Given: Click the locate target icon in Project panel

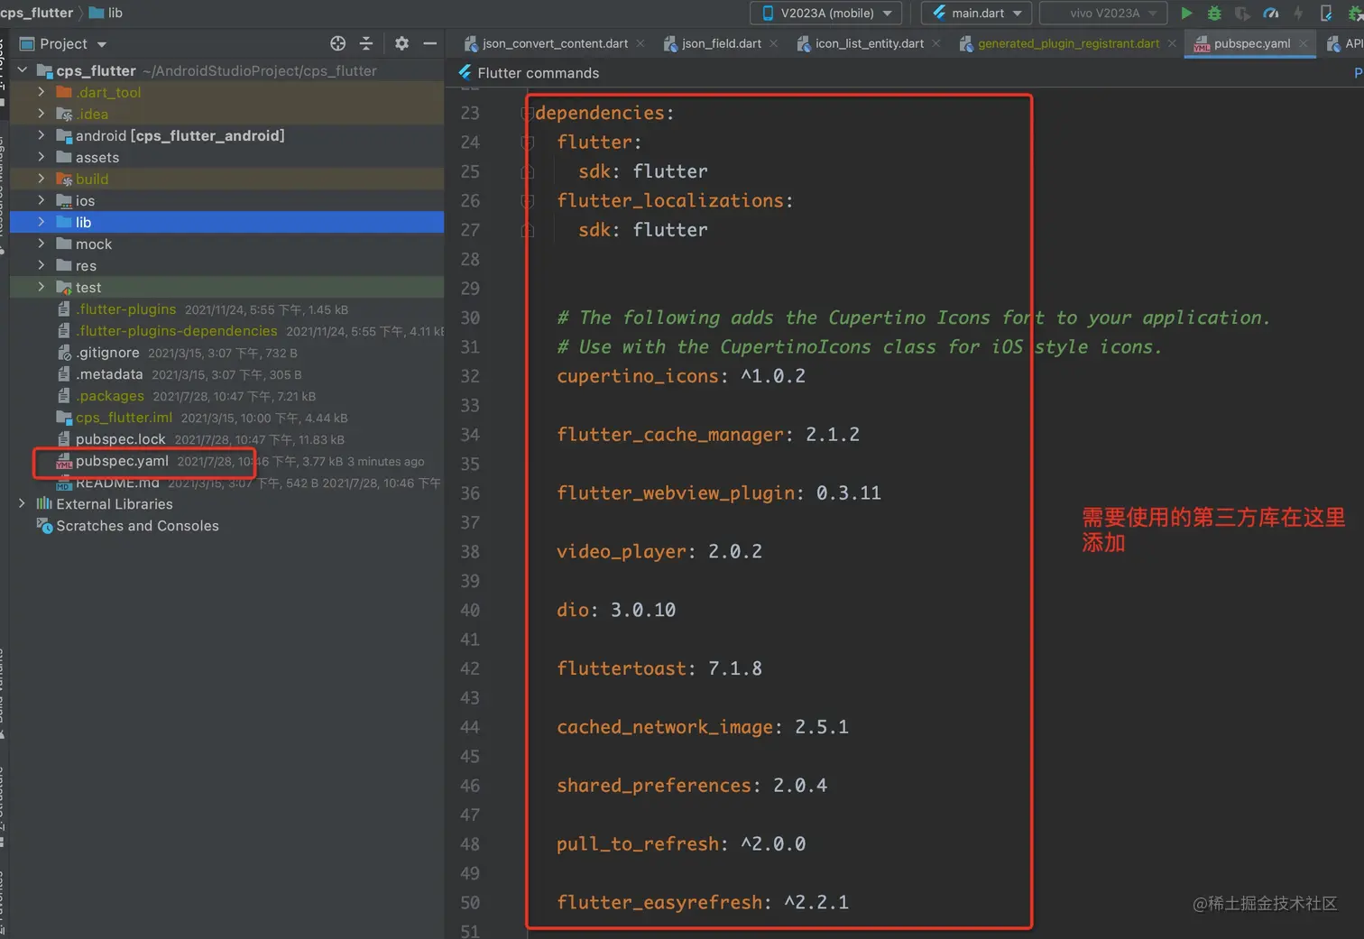Looking at the screenshot, I should 338,43.
